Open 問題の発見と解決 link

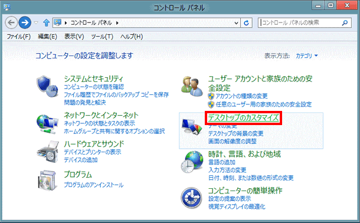85,102
